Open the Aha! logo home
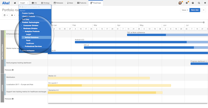This screenshot has height=108, width=208. click(6, 3)
